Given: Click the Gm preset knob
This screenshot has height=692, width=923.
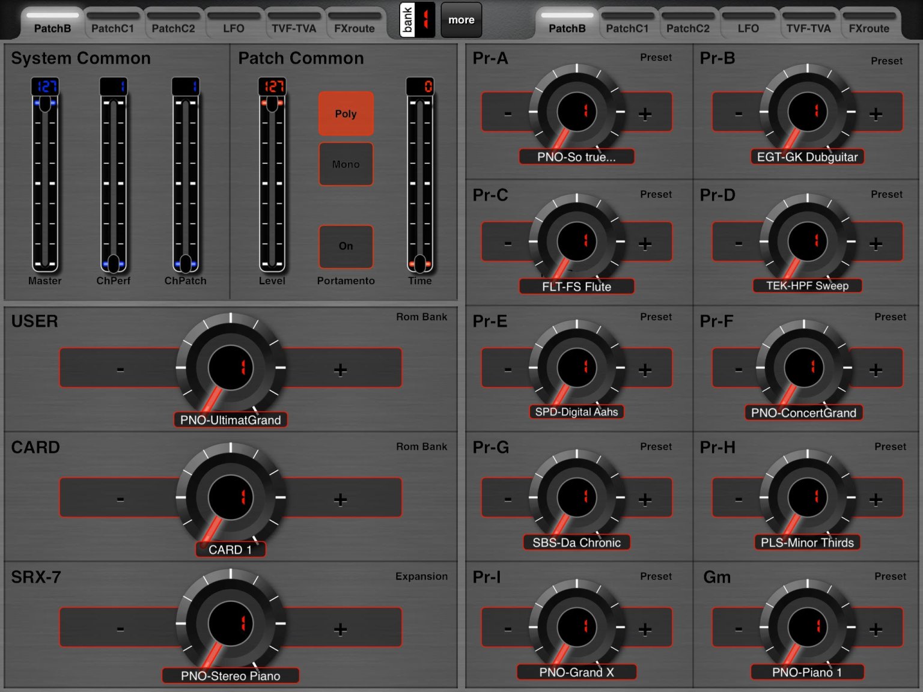Looking at the screenshot, I should click(808, 627).
